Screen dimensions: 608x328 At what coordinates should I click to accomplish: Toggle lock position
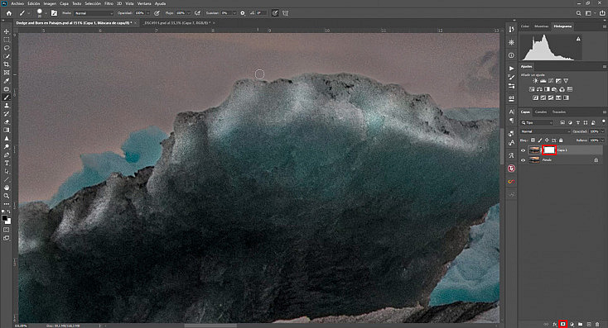click(548, 140)
